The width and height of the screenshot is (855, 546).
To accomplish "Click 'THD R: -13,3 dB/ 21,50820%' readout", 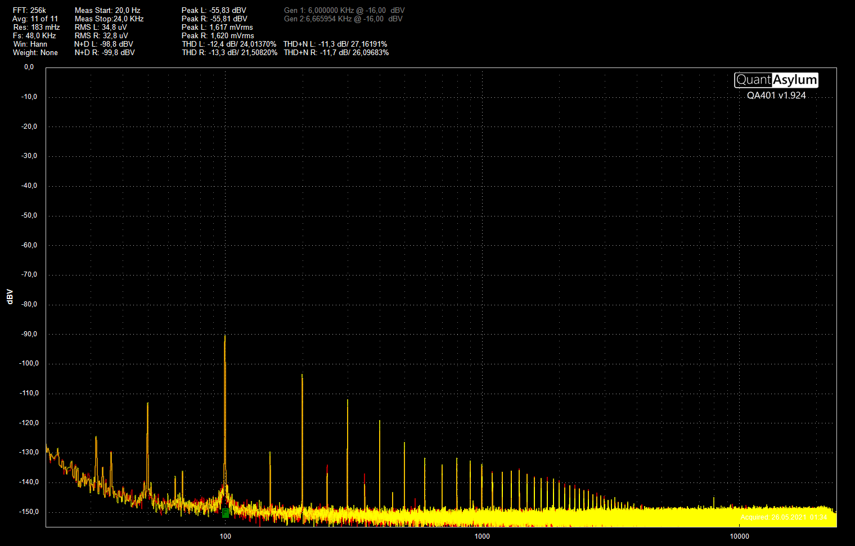I will click(229, 52).
